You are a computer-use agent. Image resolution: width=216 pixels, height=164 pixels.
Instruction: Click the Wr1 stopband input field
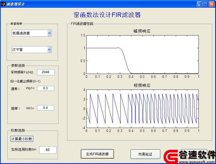pos(46,108)
